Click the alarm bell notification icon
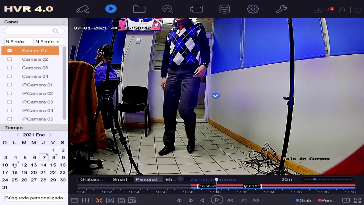 coord(330,10)
